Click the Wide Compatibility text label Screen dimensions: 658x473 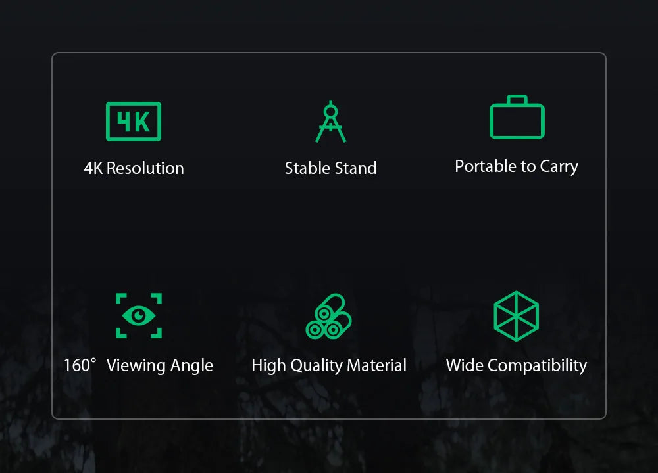516,366
